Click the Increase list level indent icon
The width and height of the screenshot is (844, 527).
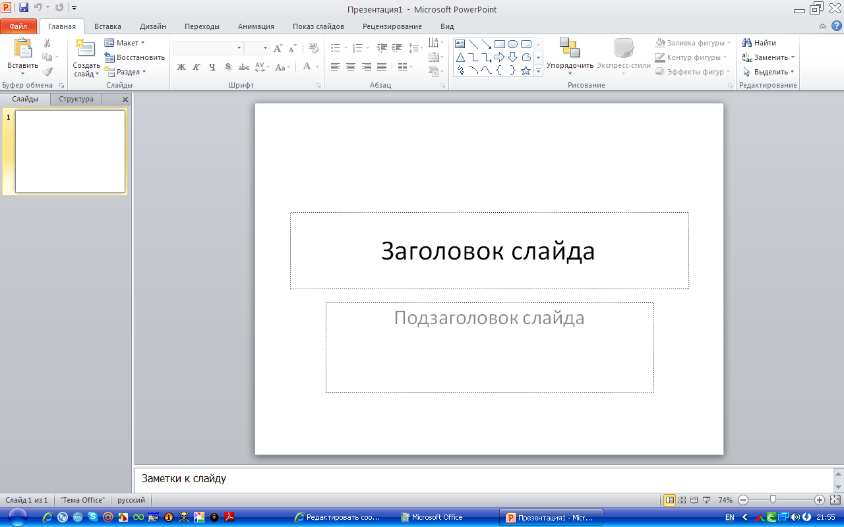397,48
